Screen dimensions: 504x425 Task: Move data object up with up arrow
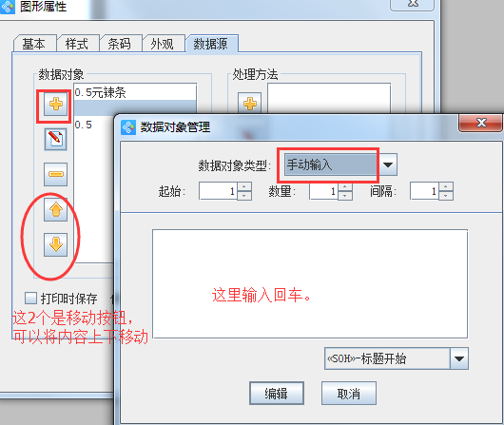(x=55, y=209)
